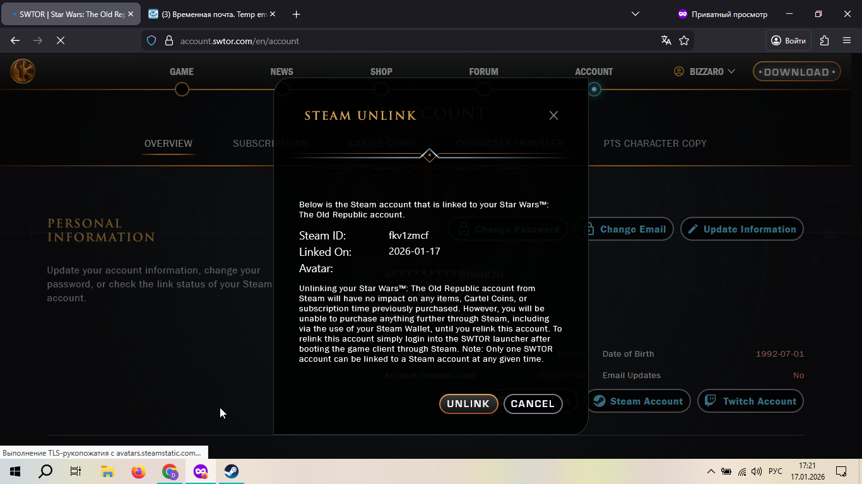Open the SHOP navigation item
The height and width of the screenshot is (484, 862).
[x=381, y=72]
